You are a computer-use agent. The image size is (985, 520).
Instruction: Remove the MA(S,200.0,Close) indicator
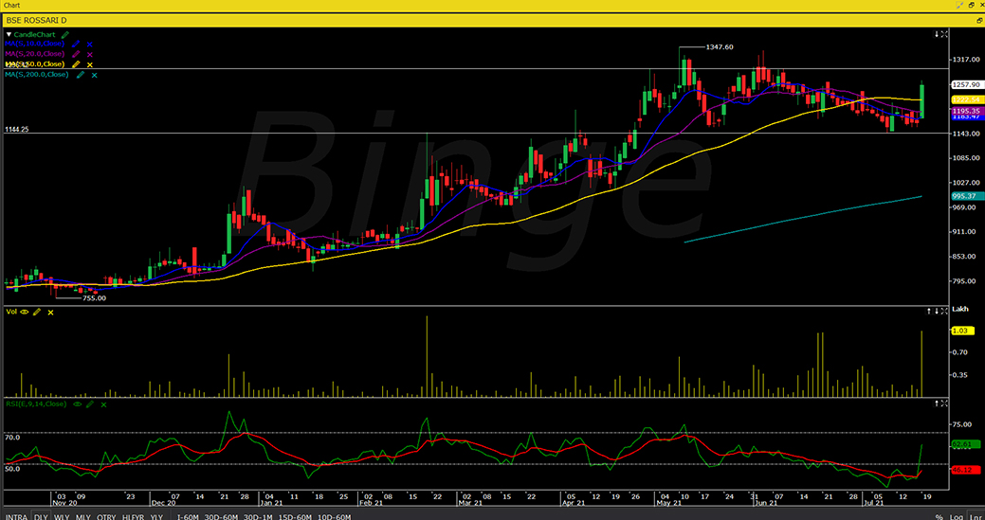pos(94,75)
